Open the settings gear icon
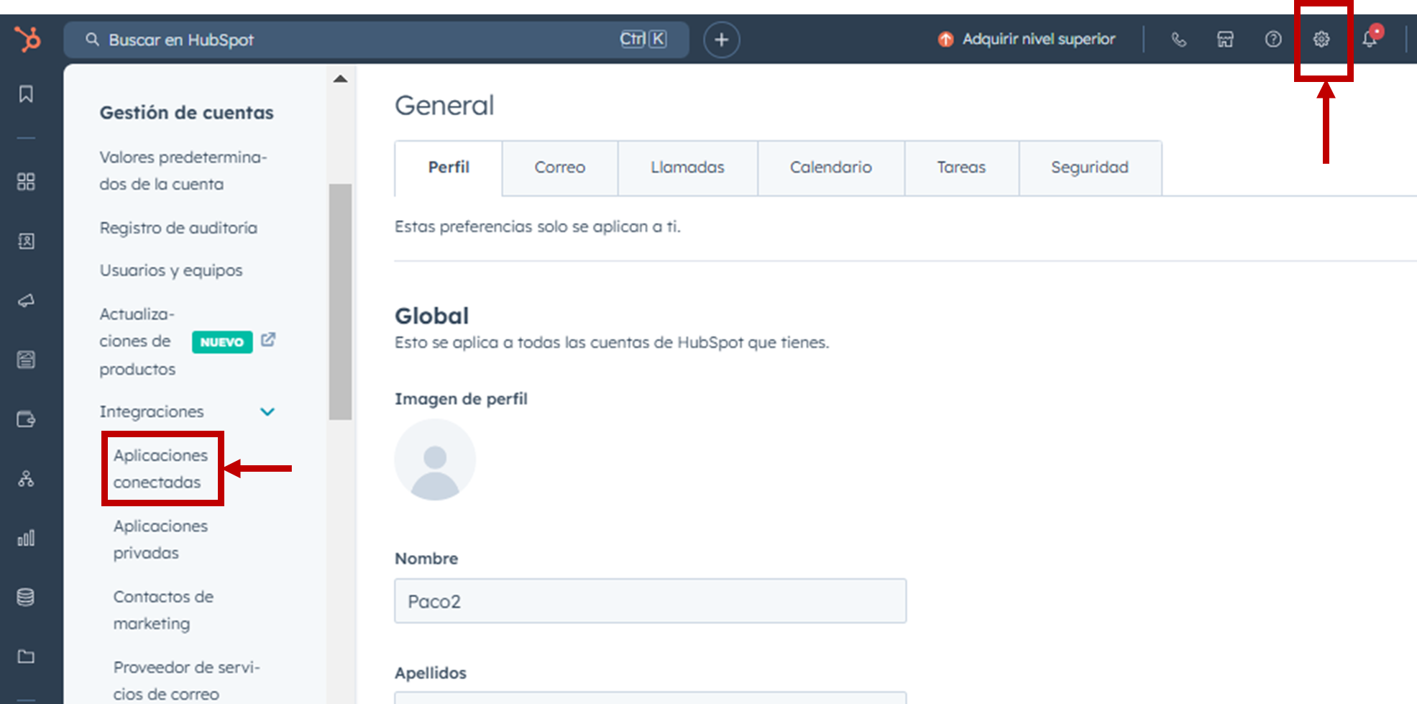 click(x=1321, y=40)
